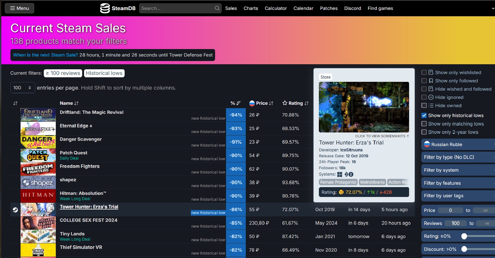Remove the Historical lows filter chip
The image size is (495, 258).
click(104, 73)
